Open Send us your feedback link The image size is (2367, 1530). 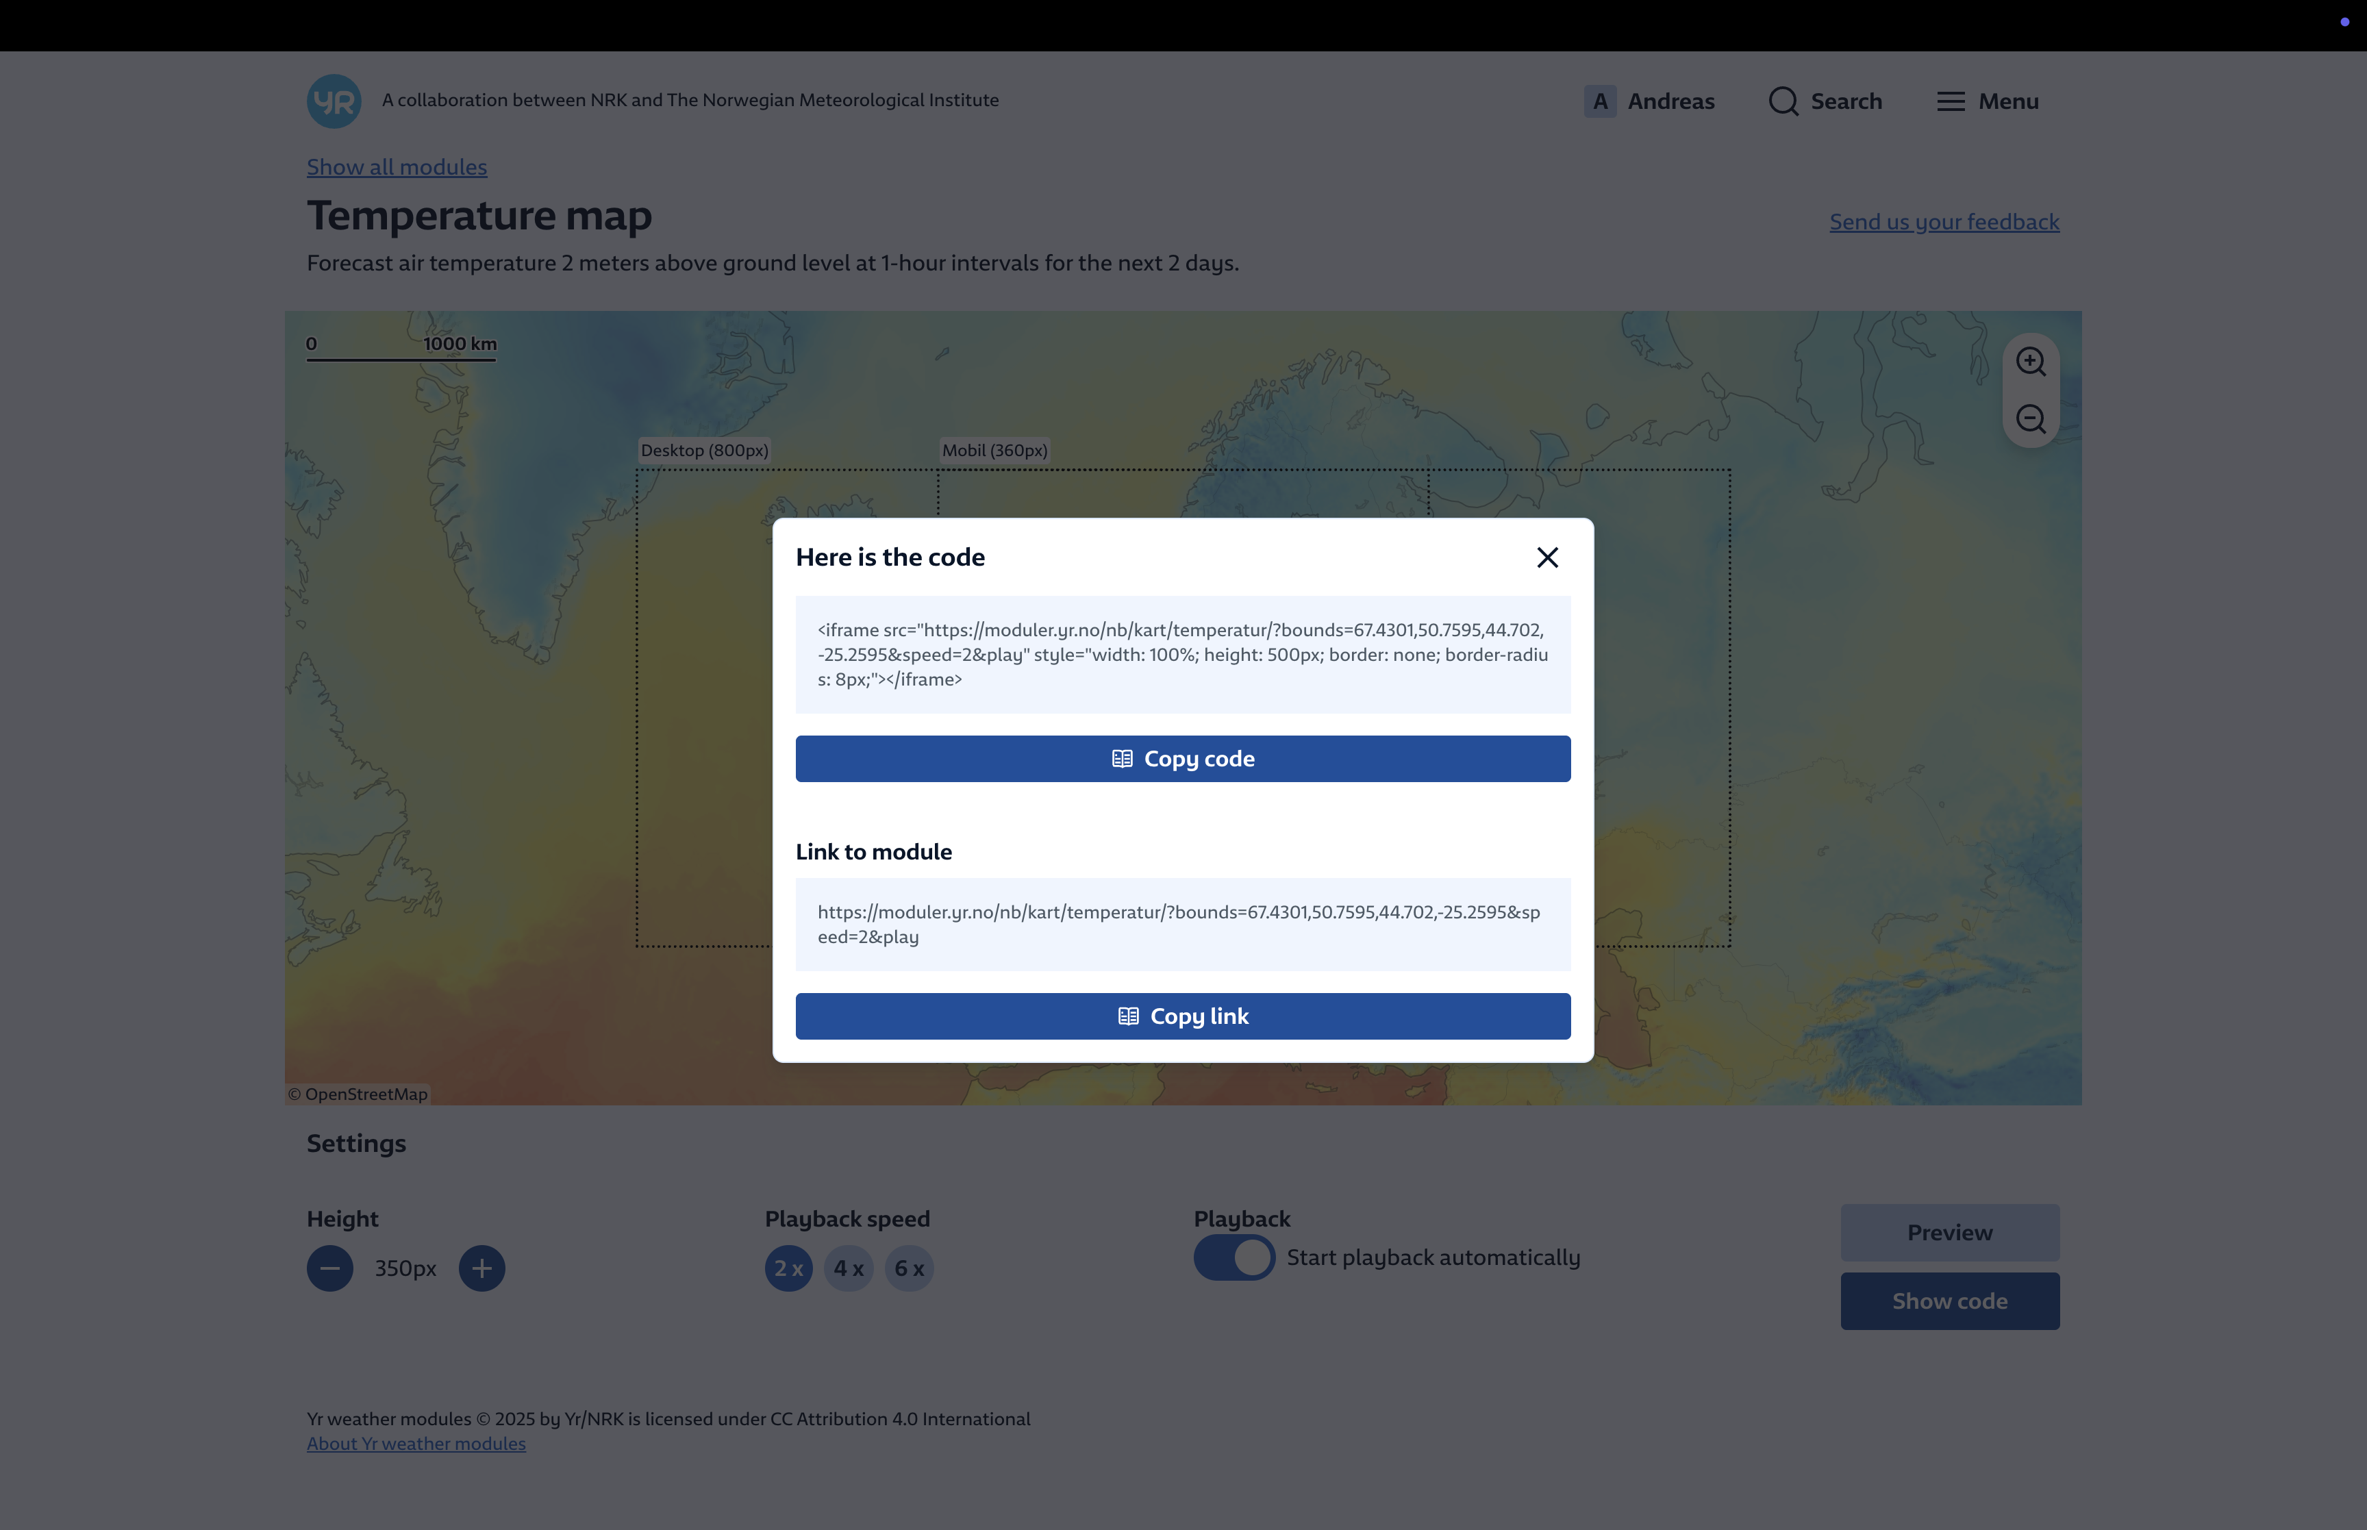click(x=1944, y=221)
